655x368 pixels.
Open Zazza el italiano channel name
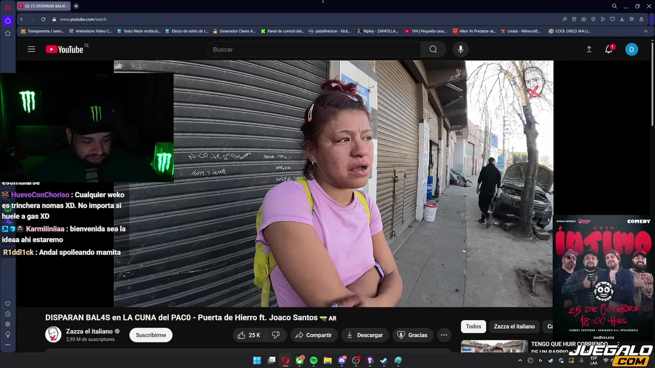point(89,331)
